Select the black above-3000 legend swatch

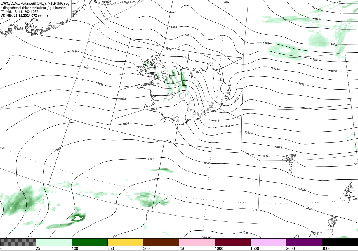point(340,242)
